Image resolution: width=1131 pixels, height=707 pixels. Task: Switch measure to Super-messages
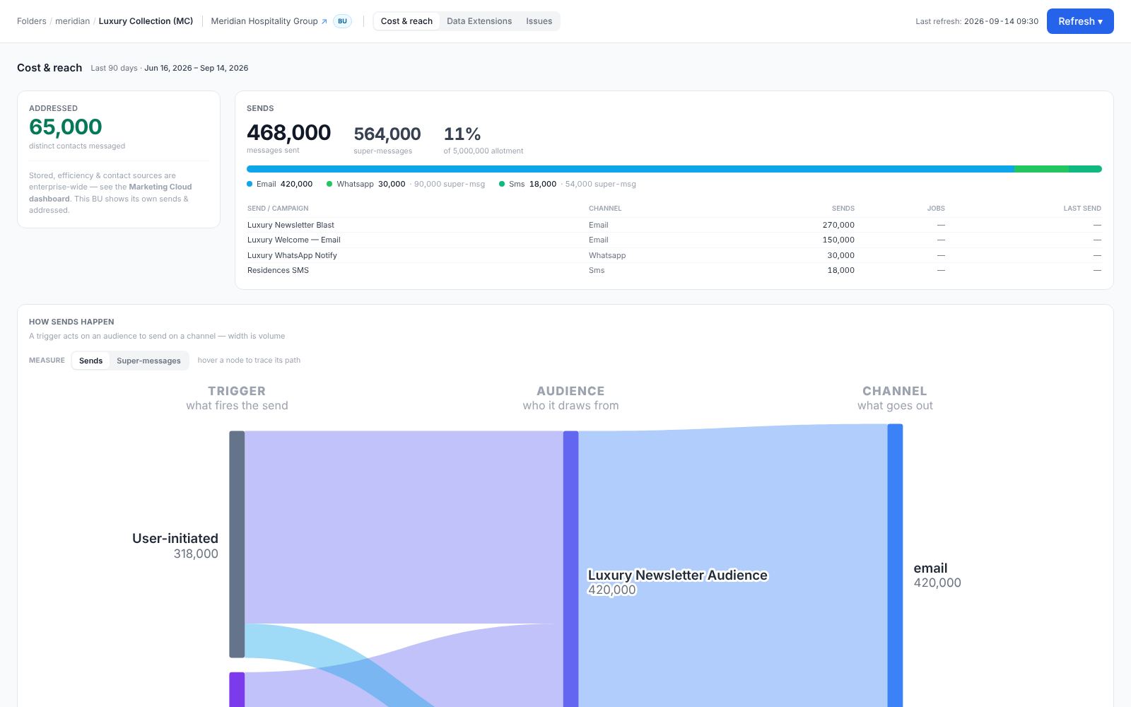click(148, 361)
